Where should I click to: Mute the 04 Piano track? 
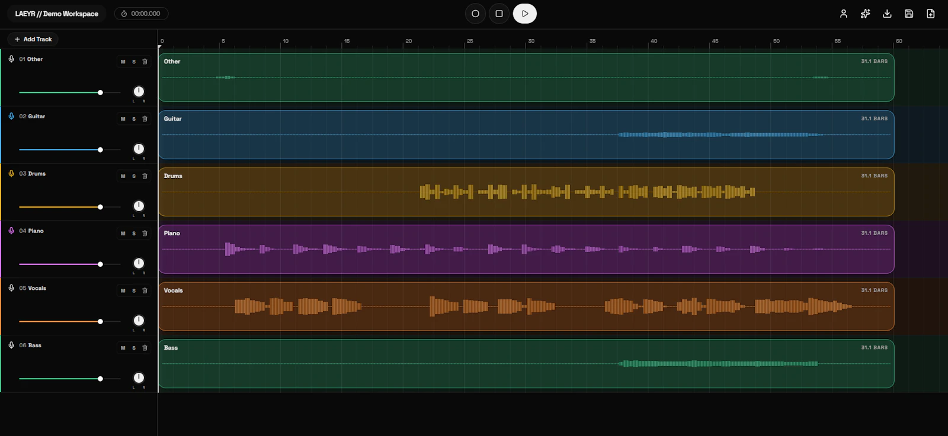[123, 234]
